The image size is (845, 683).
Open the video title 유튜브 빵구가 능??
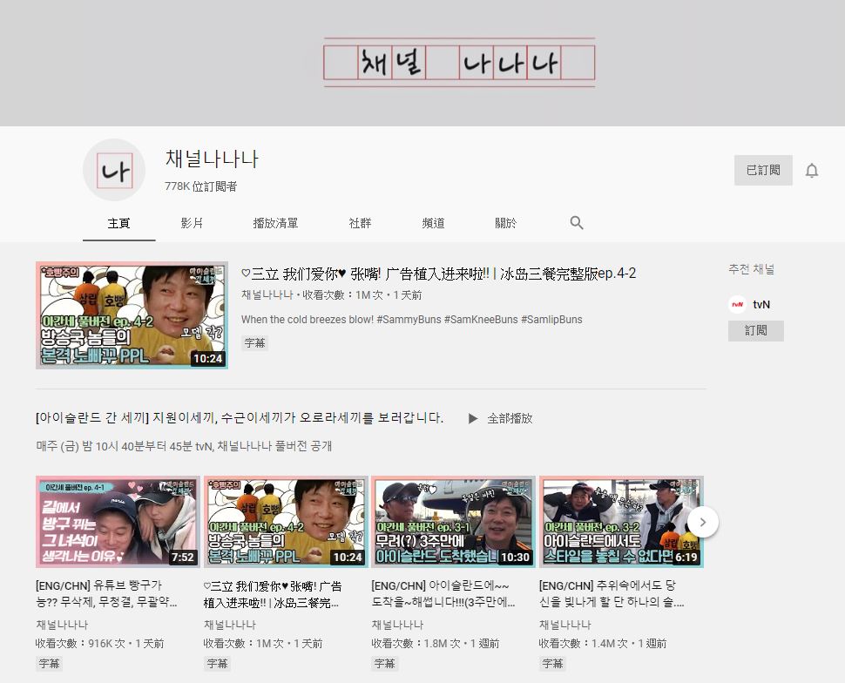pos(106,593)
